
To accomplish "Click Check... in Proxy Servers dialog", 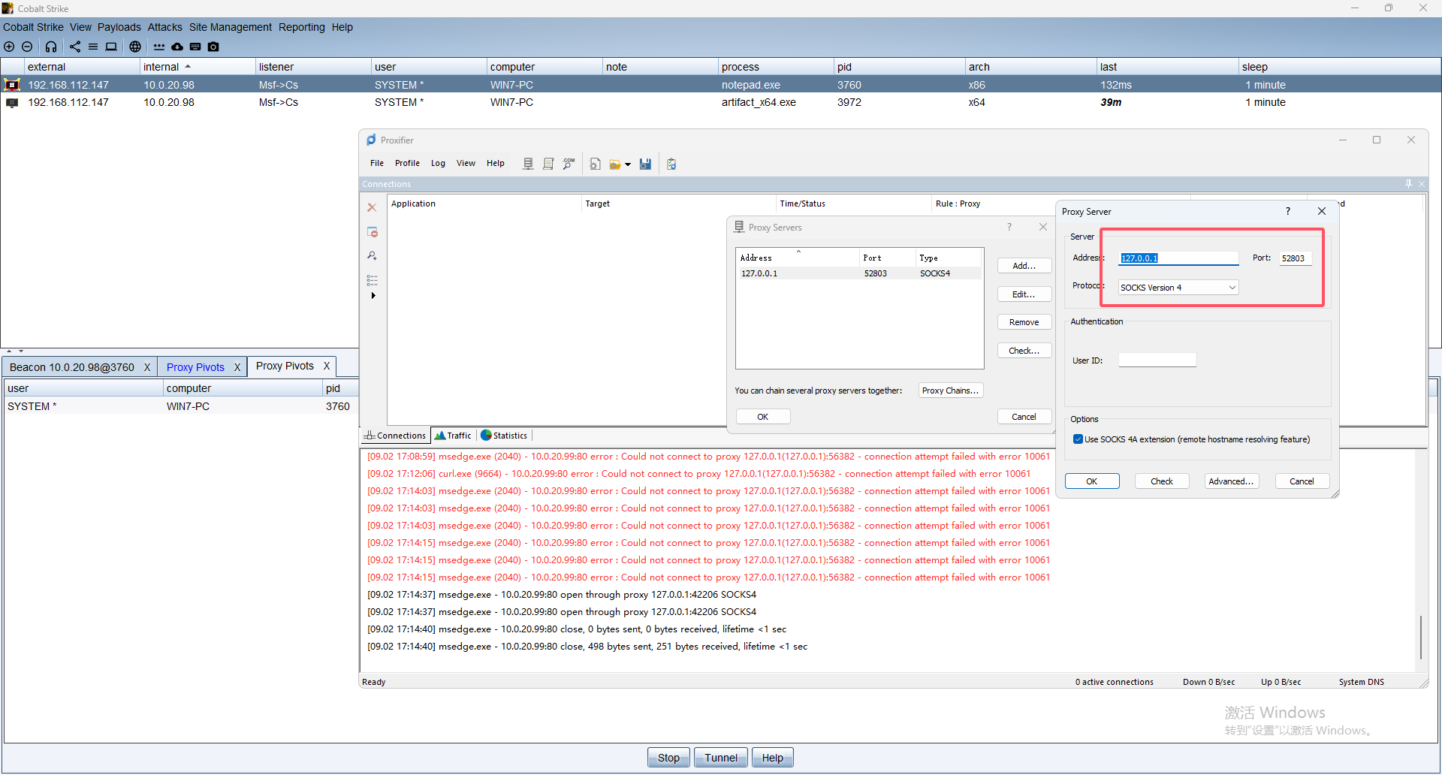I will coord(1024,351).
